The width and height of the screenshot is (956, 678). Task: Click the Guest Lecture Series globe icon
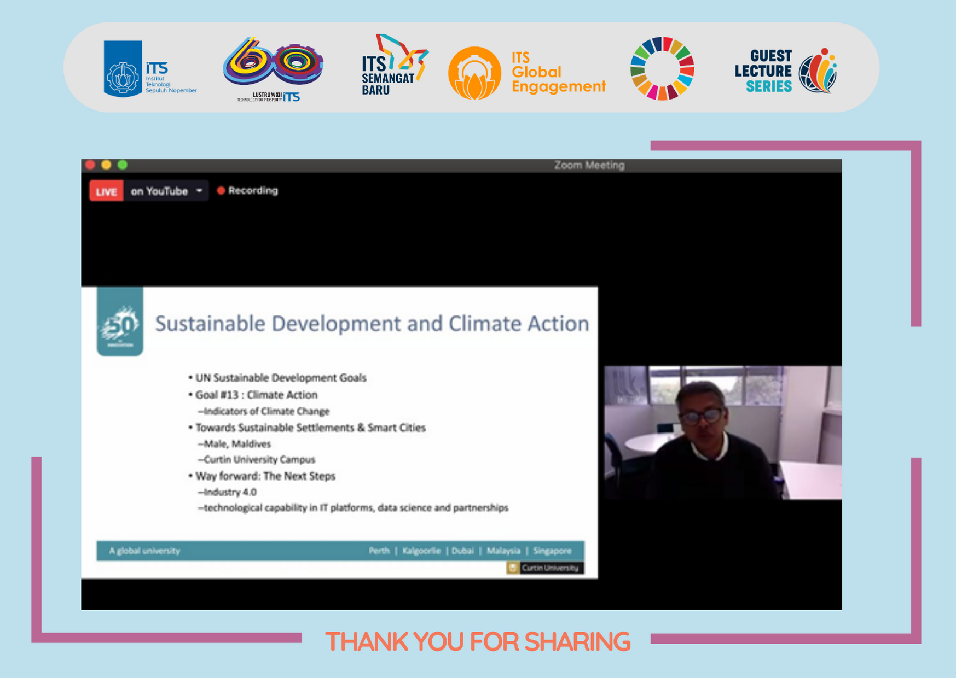pos(818,71)
